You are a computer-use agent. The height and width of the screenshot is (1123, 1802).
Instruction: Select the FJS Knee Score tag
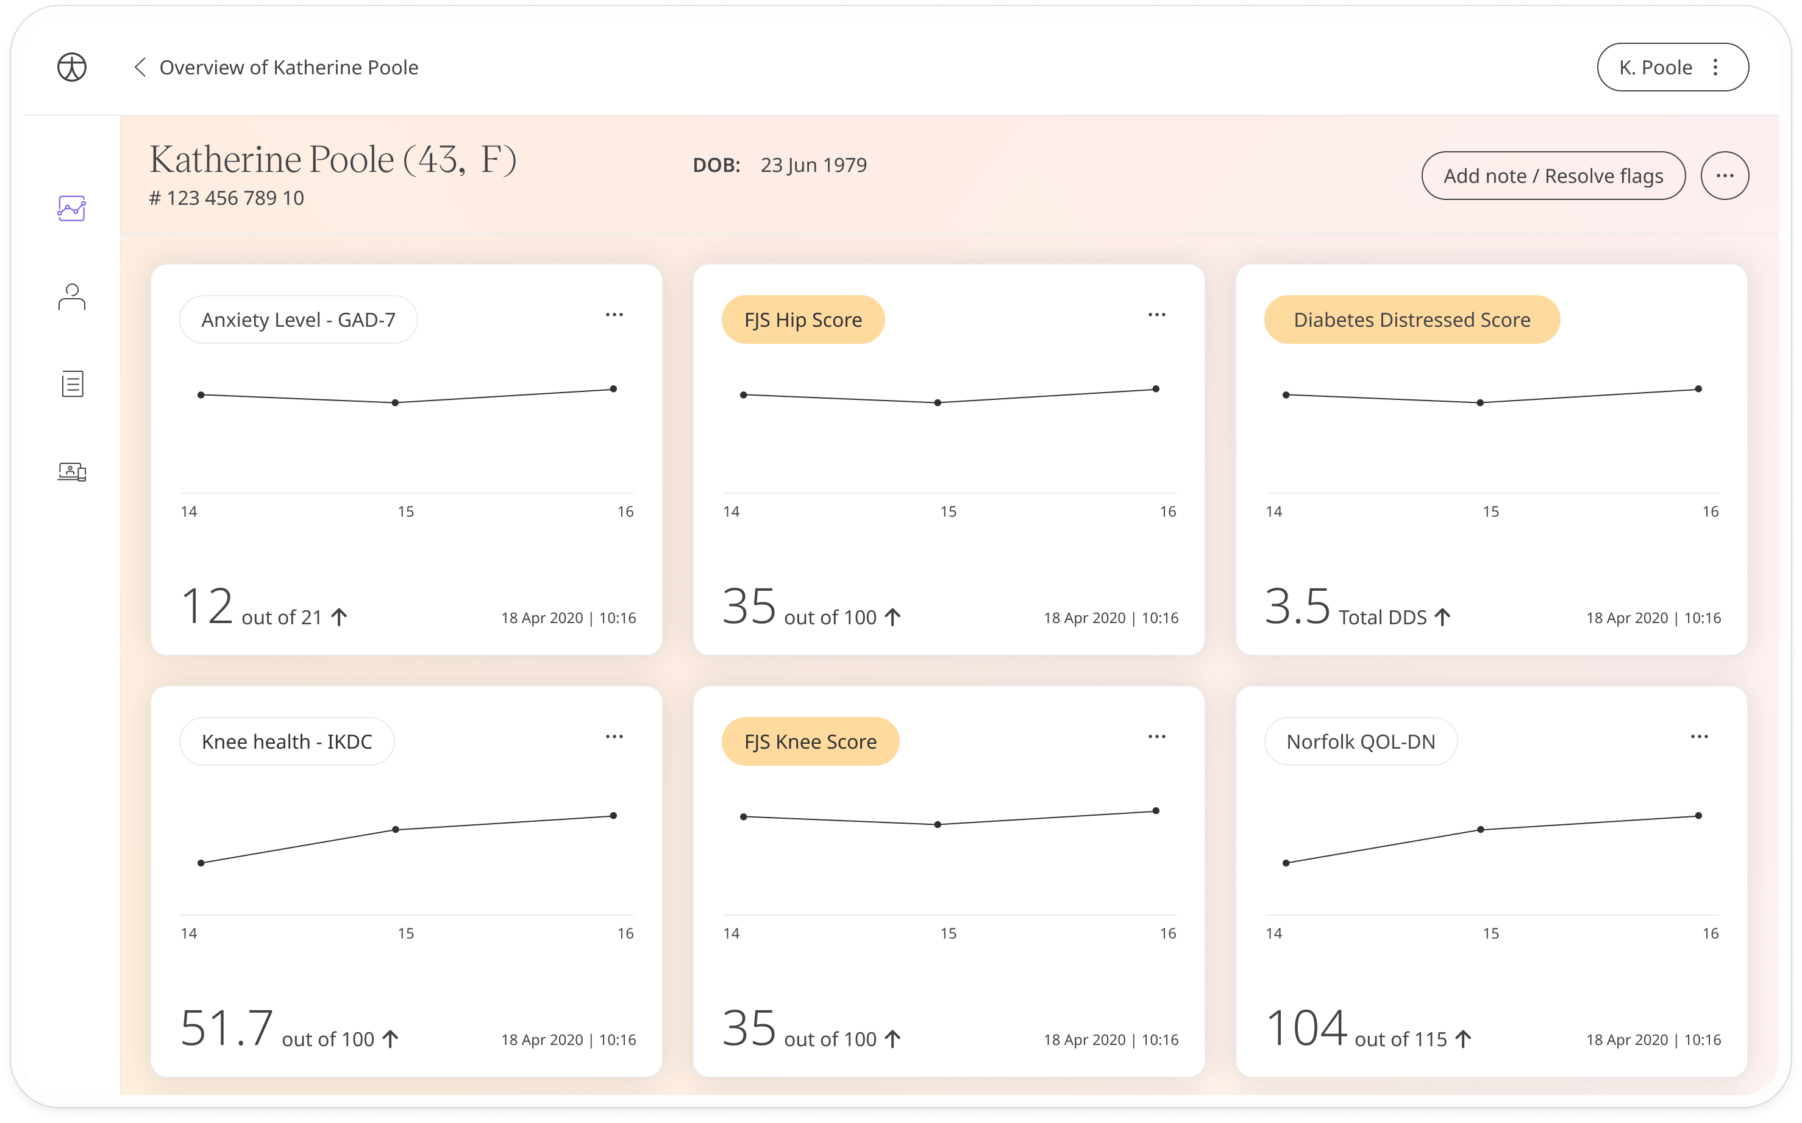click(810, 741)
